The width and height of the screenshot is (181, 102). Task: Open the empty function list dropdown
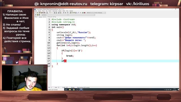pyautogui.click(x=82, y=15)
